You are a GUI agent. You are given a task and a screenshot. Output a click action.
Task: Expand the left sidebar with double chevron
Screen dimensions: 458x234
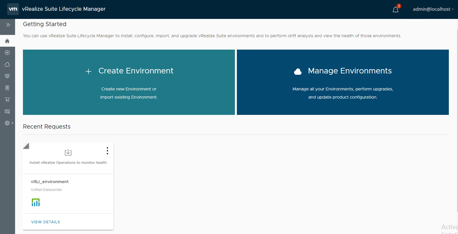coord(8,25)
